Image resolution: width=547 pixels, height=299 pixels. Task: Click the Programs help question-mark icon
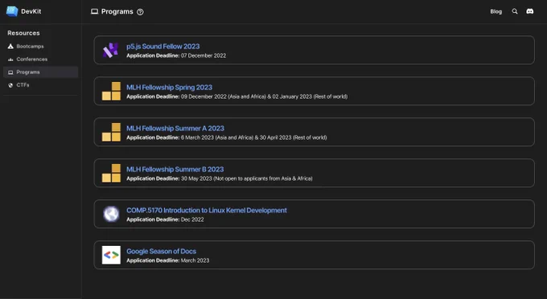click(140, 12)
